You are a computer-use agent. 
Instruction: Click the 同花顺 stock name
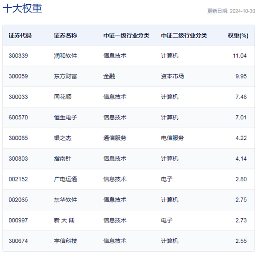(63, 97)
